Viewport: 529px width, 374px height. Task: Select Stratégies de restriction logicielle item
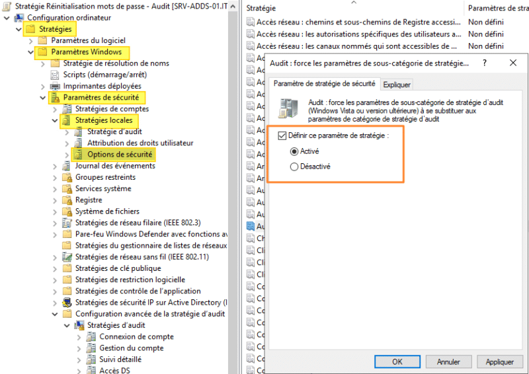pyautogui.click(x=130, y=280)
